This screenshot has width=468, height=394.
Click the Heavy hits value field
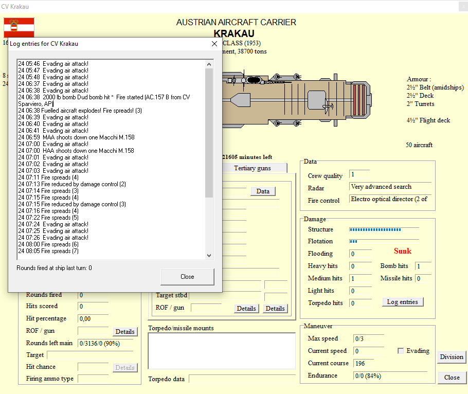pyautogui.click(x=361, y=266)
